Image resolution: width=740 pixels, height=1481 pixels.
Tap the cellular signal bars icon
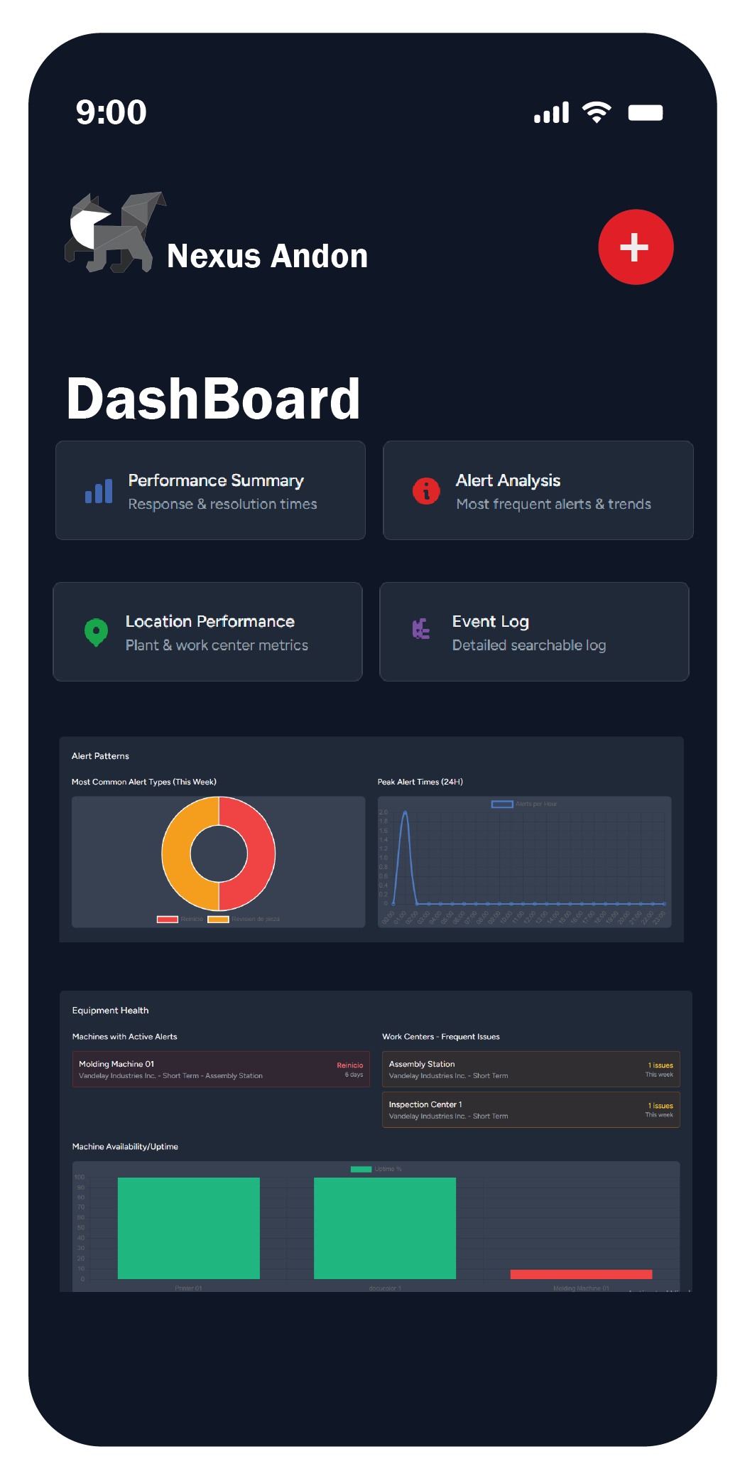click(x=551, y=113)
